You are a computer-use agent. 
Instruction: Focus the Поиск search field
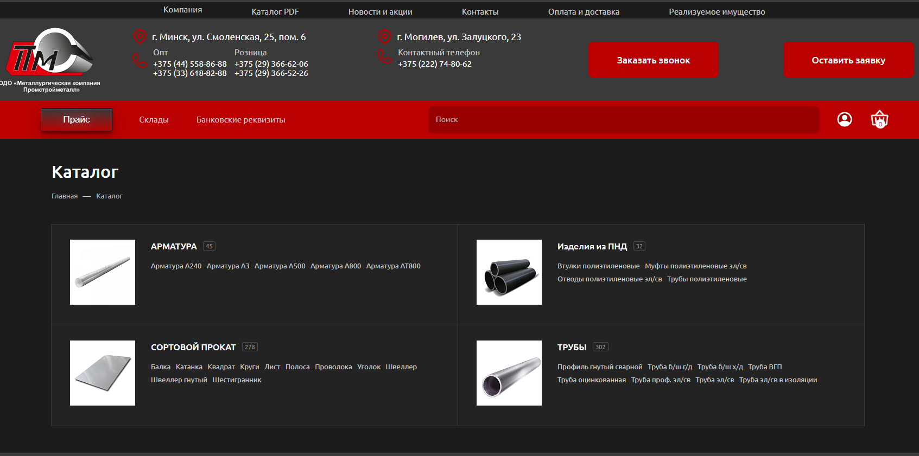pos(623,120)
